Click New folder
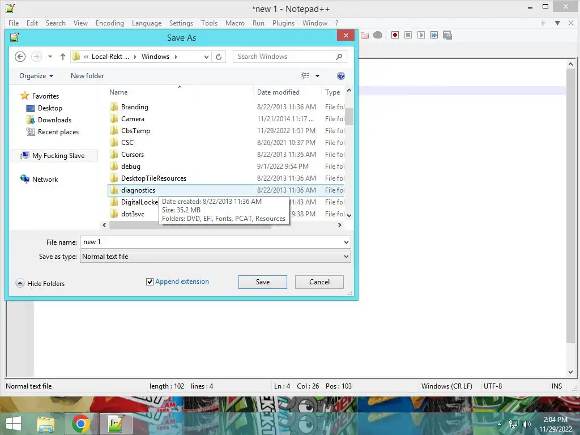 tap(87, 76)
